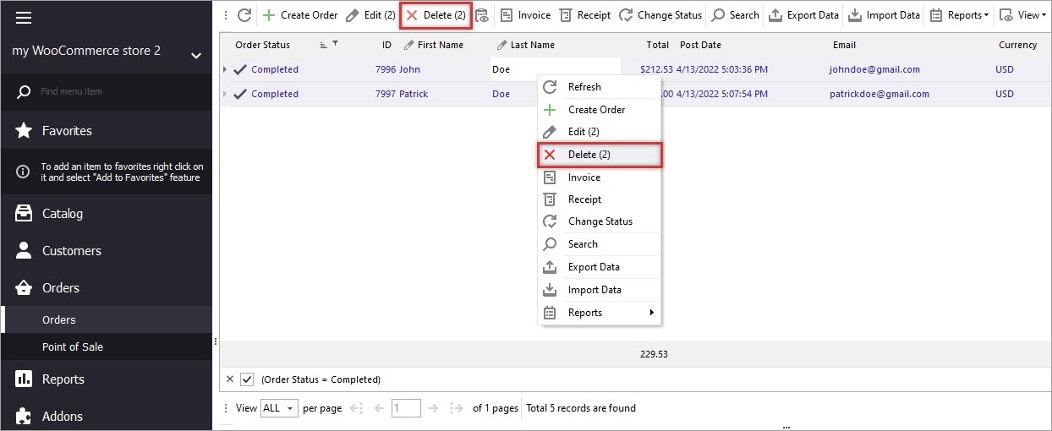Image resolution: width=1052 pixels, height=431 pixels.
Task: Expand the store selector chevron
Action: (x=196, y=56)
